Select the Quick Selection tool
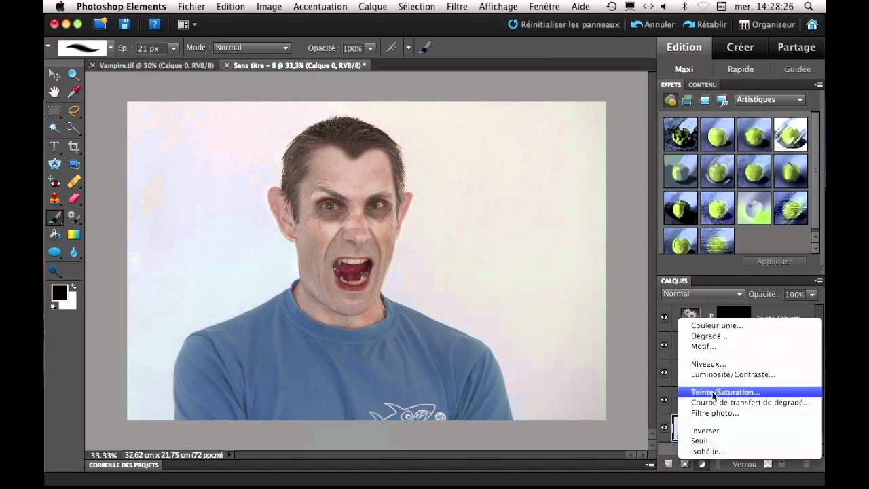This screenshot has width=869, height=489. [73, 128]
